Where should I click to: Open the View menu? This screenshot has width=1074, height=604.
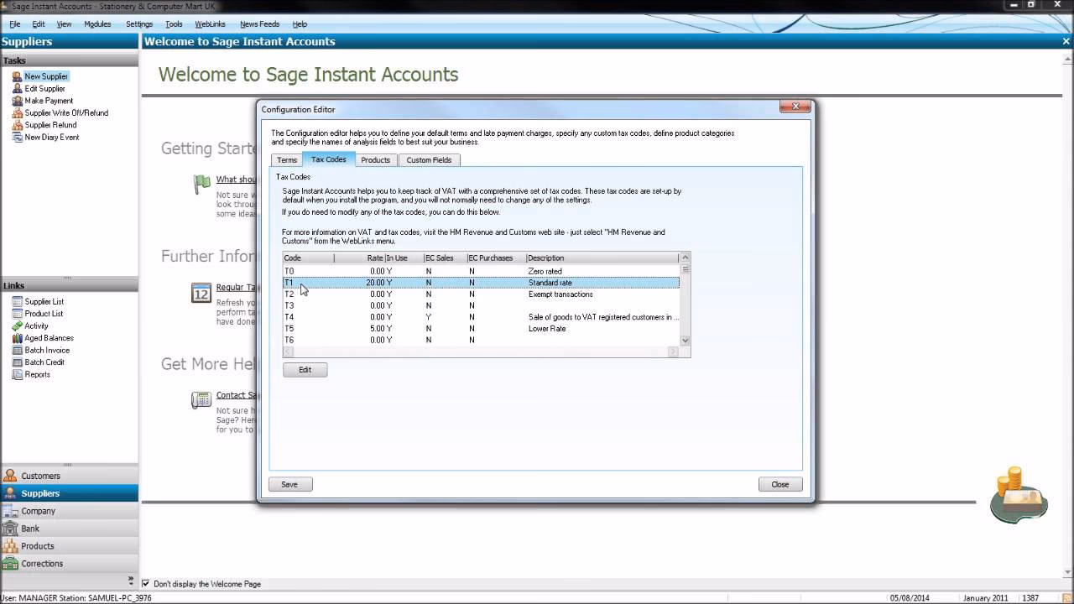tap(64, 24)
